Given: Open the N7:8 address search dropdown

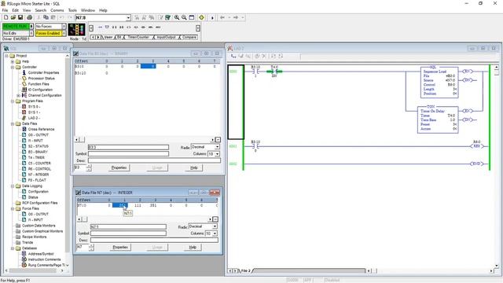Looking at the screenshot, I should [x=128, y=17].
